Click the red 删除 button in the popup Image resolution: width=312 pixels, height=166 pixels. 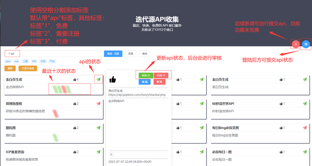(x=159, y=82)
